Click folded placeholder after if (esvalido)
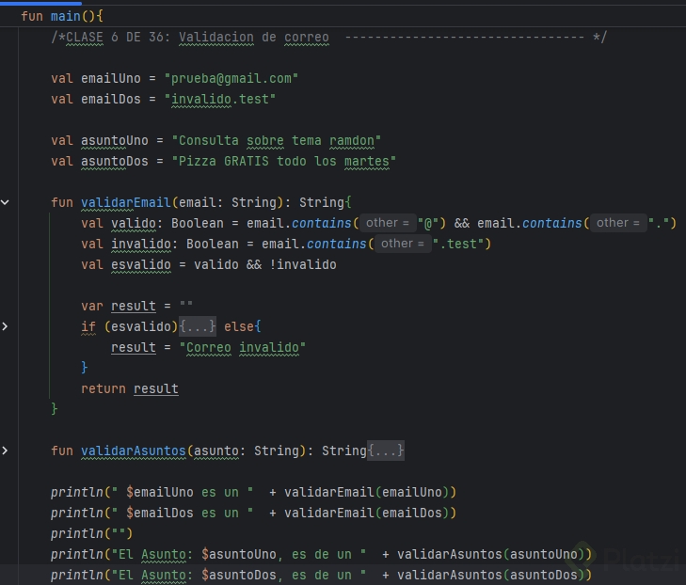686x585 pixels. click(198, 326)
